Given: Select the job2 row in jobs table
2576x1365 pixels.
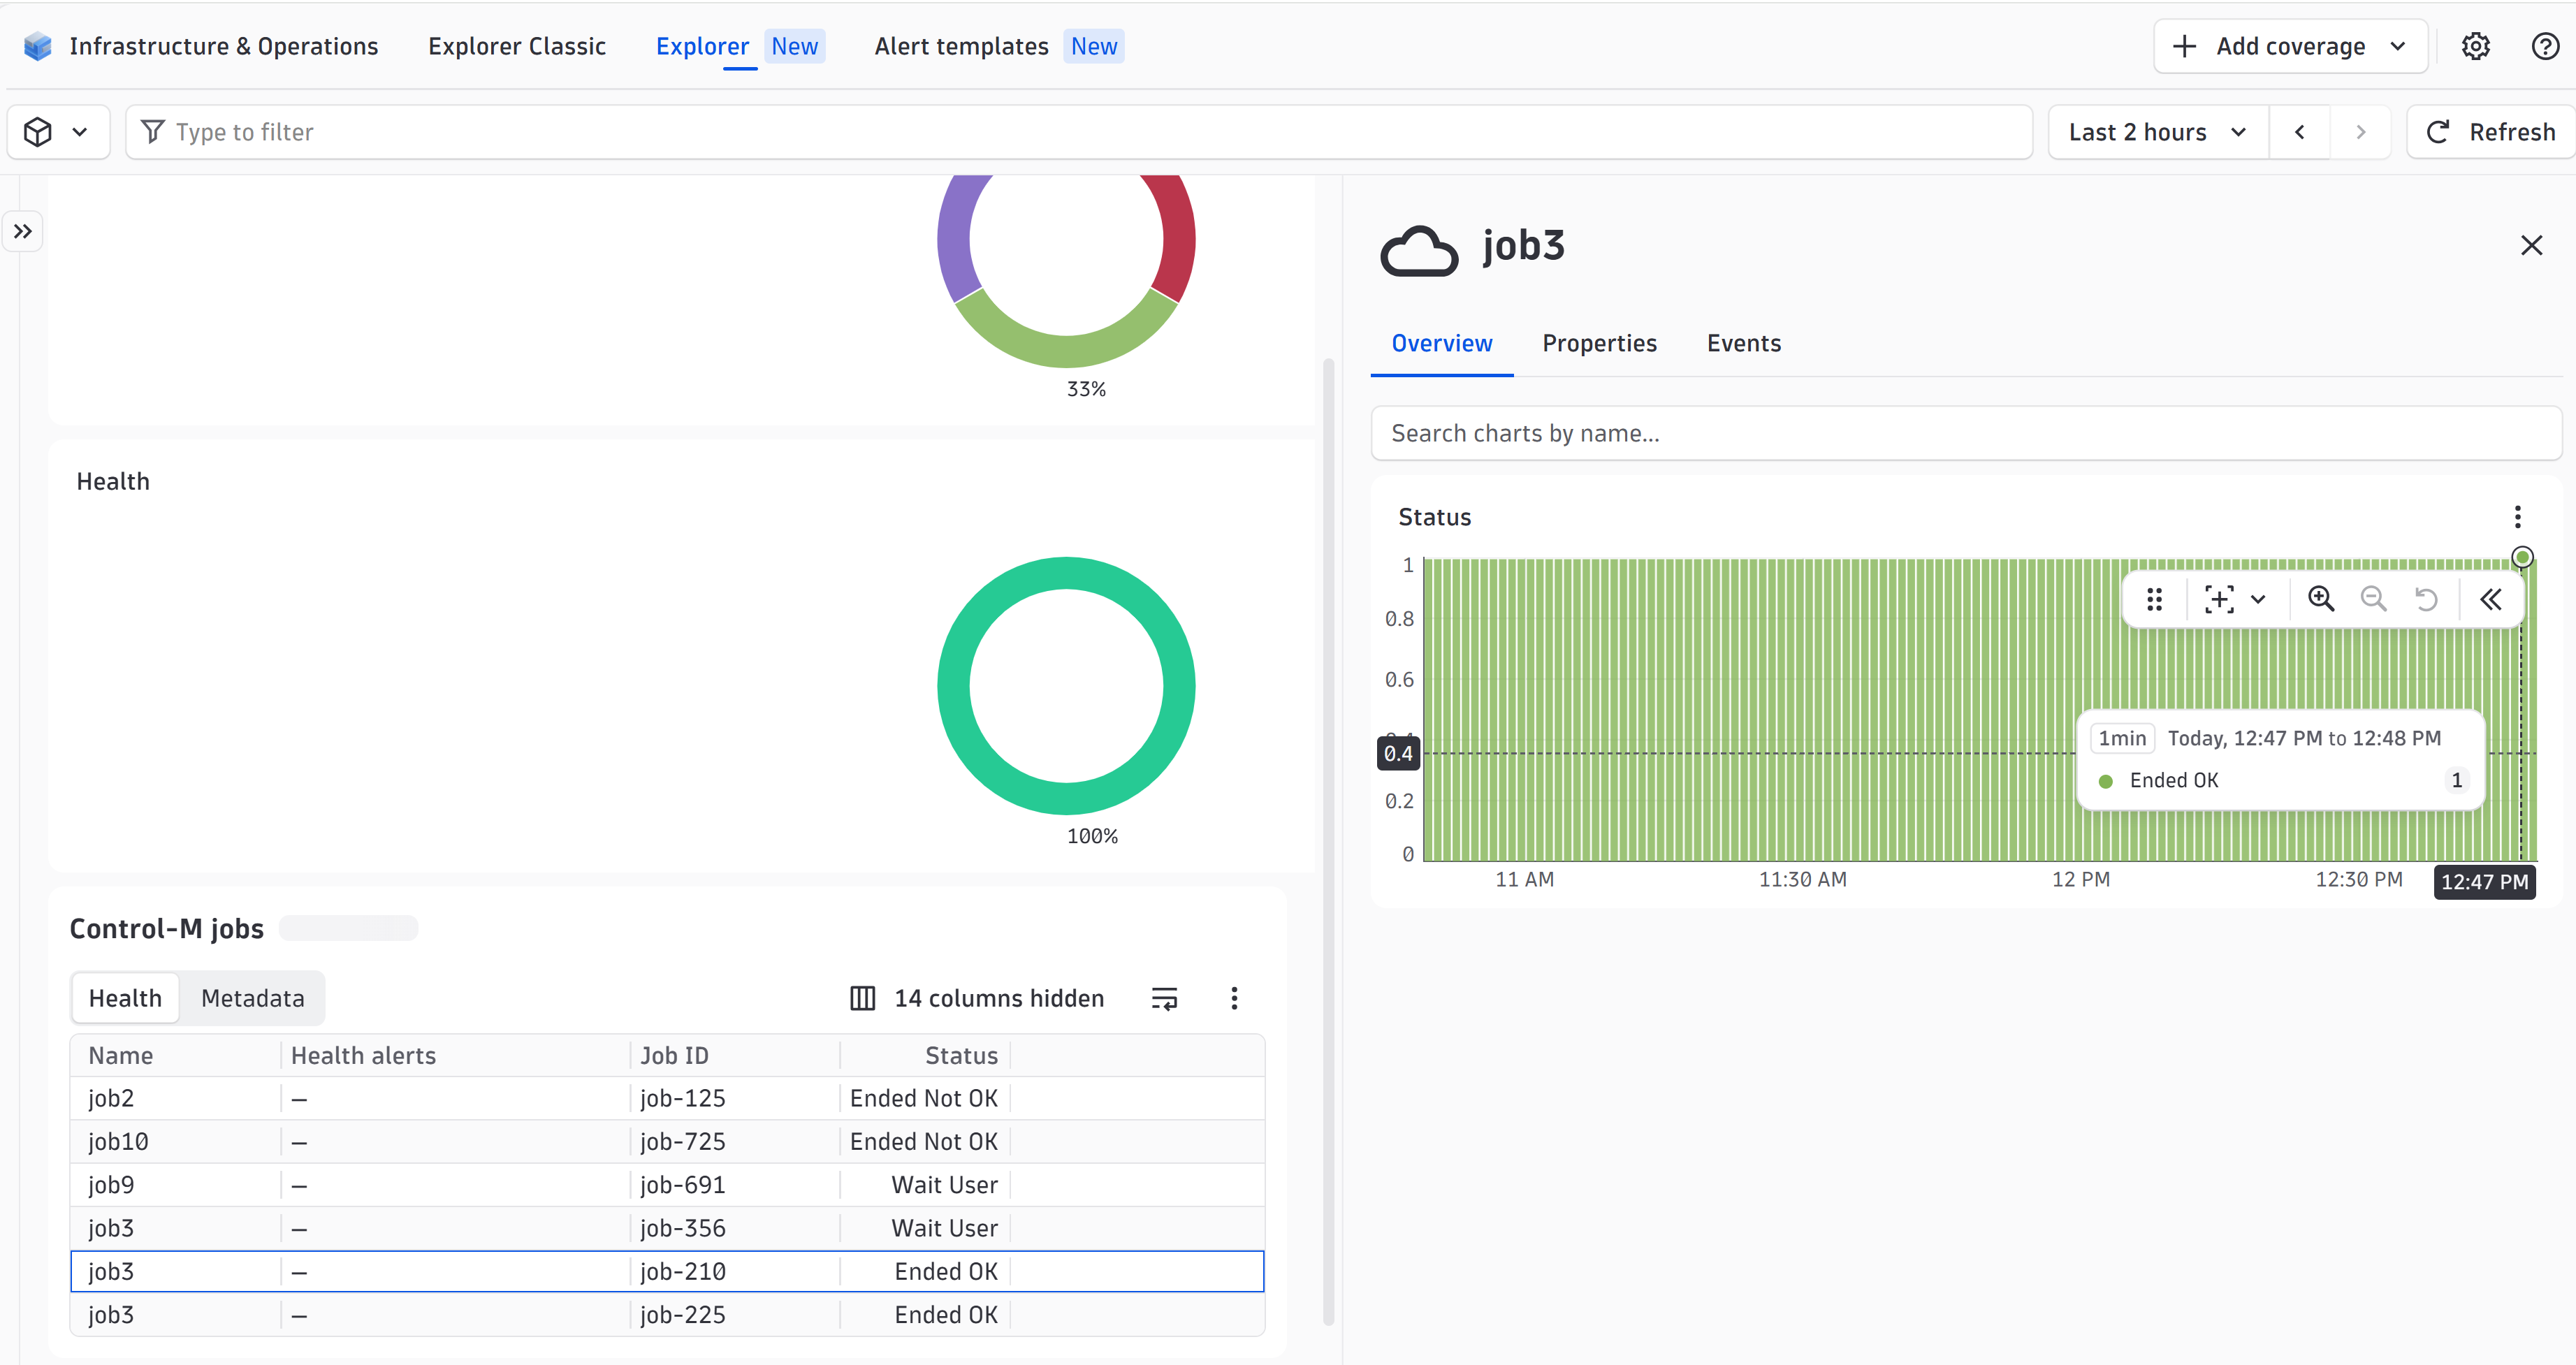Looking at the screenshot, I should pos(667,1098).
